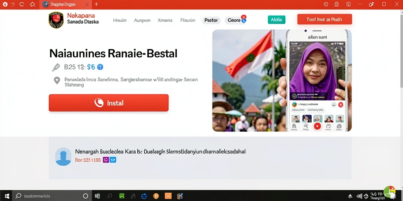Click the red Instal button
Screen dimensions: 403x201
tap(109, 103)
